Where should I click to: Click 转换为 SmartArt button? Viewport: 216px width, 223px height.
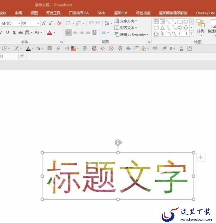[131, 35]
